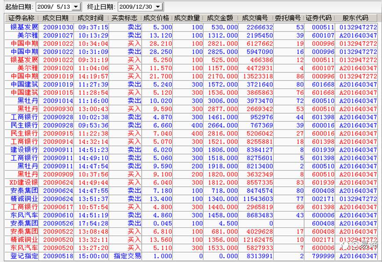Click trade time 10:02:38
The height and width of the screenshot is (262, 382).
click(x=94, y=117)
